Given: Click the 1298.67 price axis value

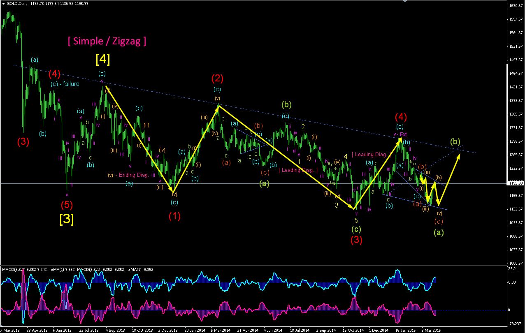Looking at the screenshot, I should pyautogui.click(x=515, y=141).
